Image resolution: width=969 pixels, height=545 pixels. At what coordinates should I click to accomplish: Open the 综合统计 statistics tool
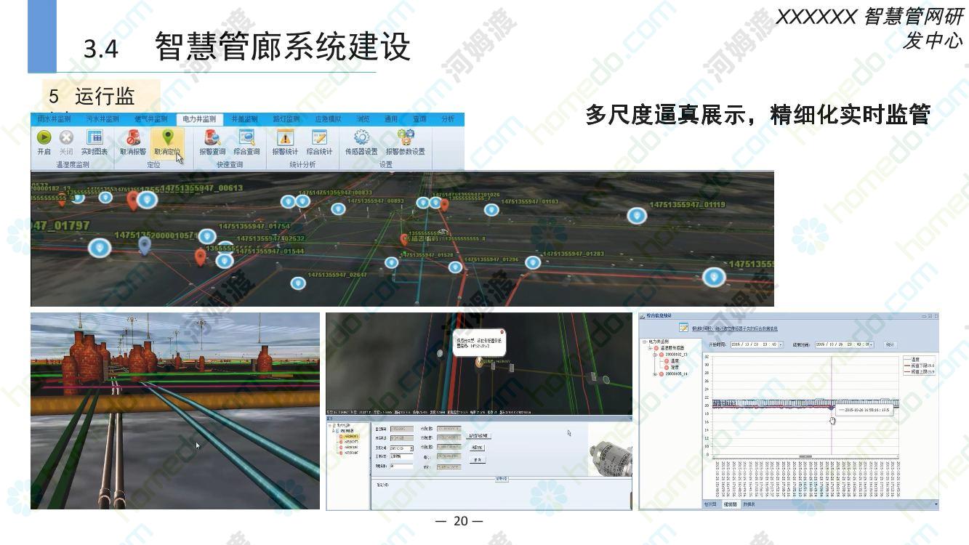click(319, 137)
